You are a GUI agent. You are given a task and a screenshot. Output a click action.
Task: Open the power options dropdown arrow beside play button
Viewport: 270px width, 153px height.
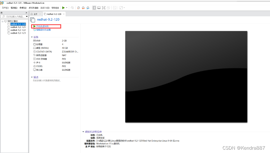tap(66, 8)
